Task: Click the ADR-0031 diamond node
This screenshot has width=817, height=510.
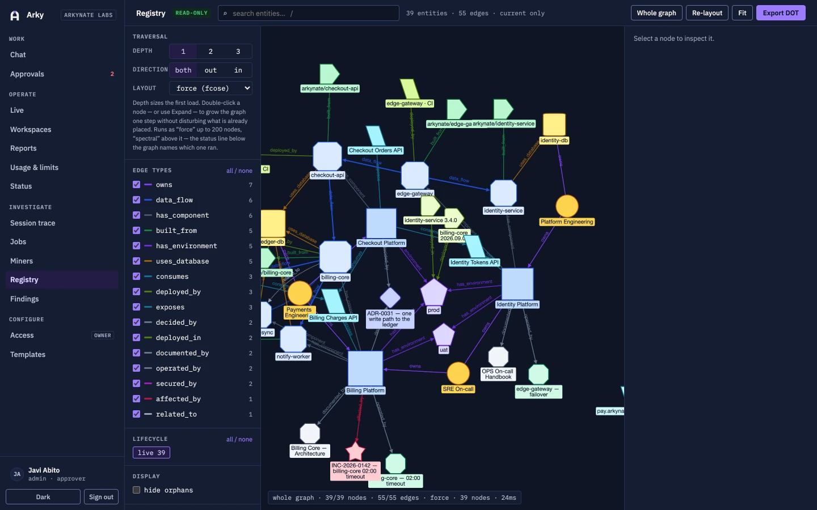Action: pos(390,298)
